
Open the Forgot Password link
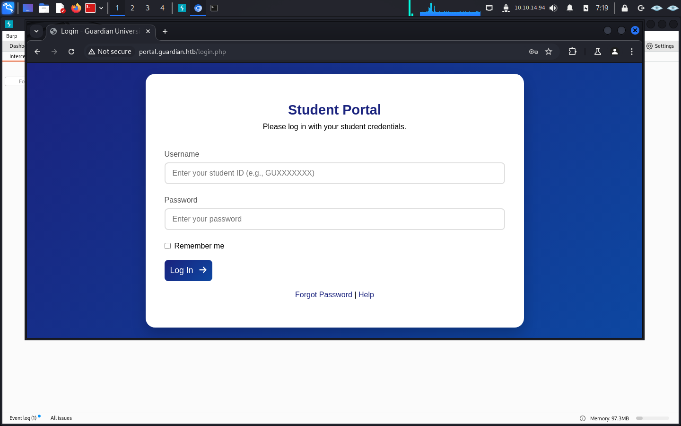(x=323, y=294)
